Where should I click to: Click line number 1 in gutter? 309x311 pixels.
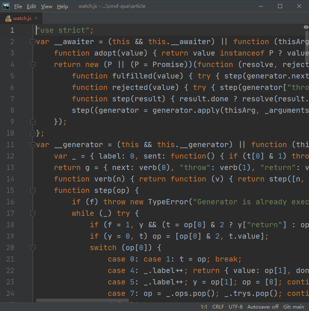[12, 30]
